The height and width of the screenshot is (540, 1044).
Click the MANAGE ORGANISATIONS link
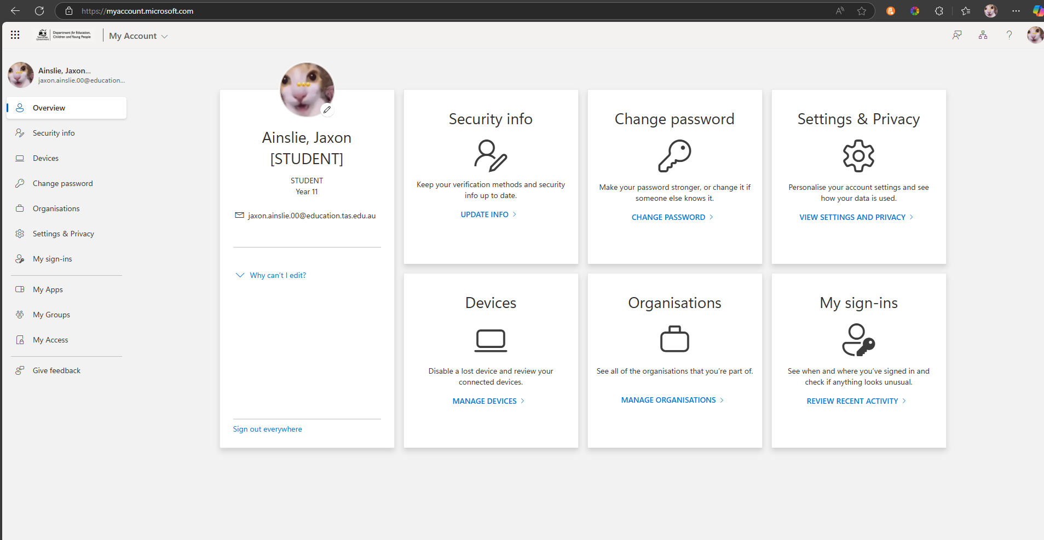(x=672, y=400)
